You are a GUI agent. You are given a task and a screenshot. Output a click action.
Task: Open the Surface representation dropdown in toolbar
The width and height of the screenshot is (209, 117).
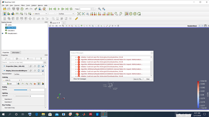pos(66,14)
